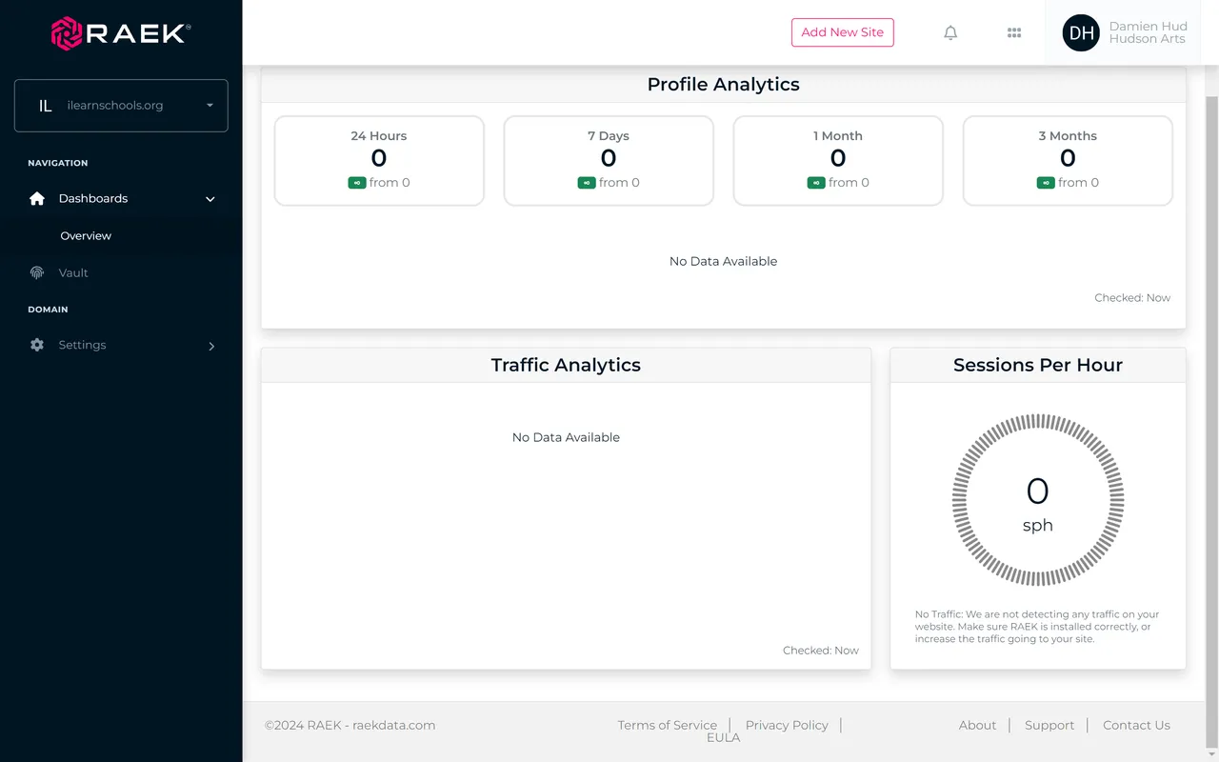1219x762 pixels.
Task: Click the DH user avatar
Action: [1081, 32]
